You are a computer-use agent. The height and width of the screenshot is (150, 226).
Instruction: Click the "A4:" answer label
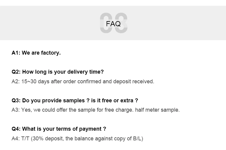(15, 139)
